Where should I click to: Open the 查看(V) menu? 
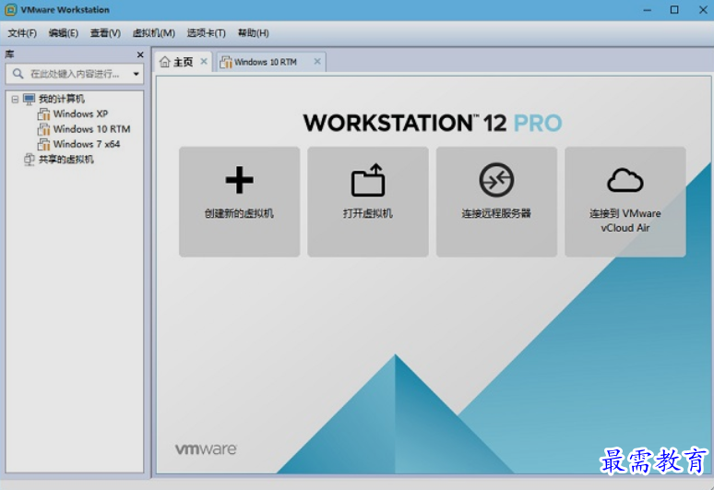coord(105,33)
